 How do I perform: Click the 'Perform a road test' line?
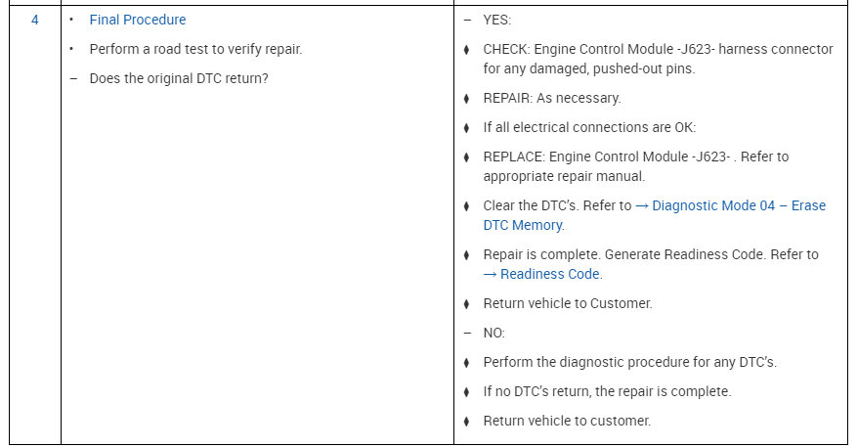pos(195,49)
